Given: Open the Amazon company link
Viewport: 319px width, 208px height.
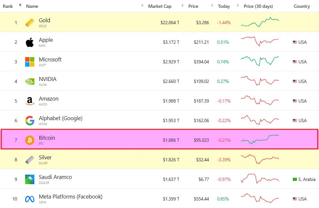Looking at the screenshot, I should click(x=49, y=99).
